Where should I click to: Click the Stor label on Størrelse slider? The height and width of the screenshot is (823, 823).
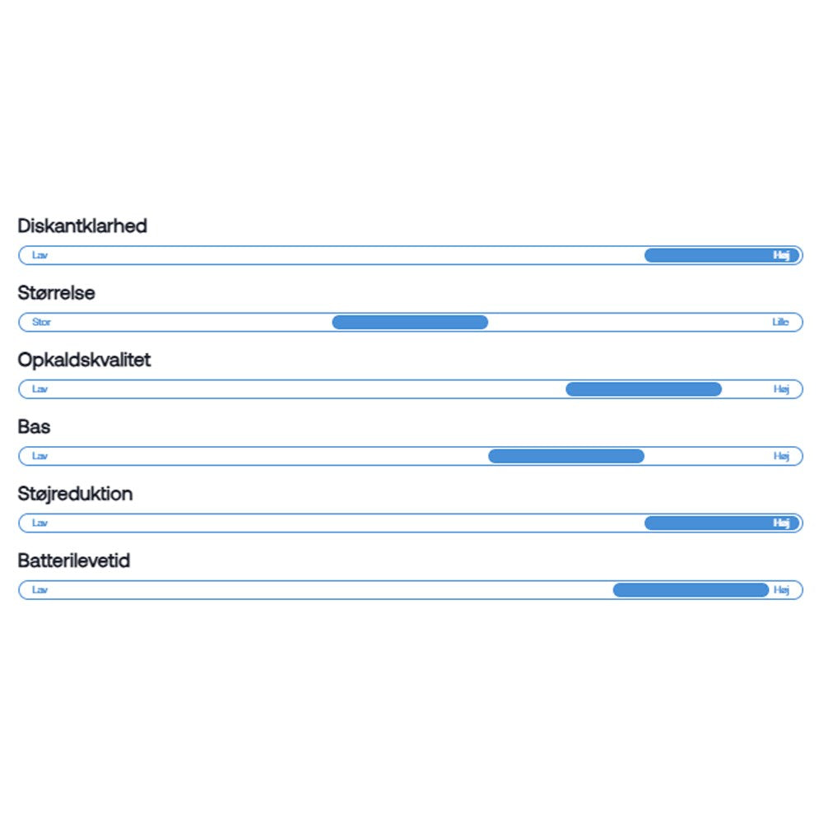[41, 322]
